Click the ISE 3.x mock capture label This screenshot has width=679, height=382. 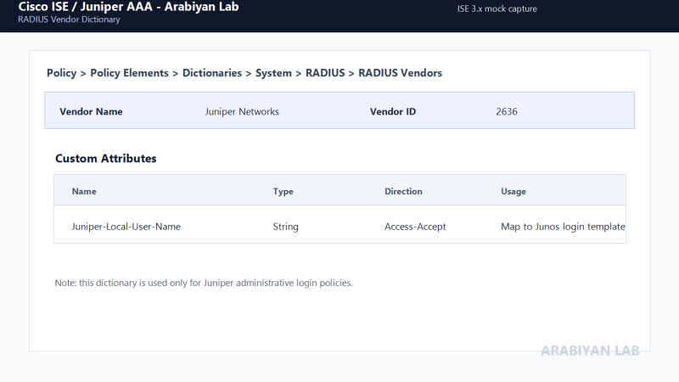point(497,9)
